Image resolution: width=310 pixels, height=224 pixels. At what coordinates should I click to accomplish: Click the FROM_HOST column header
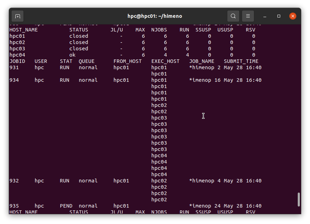[128, 61]
